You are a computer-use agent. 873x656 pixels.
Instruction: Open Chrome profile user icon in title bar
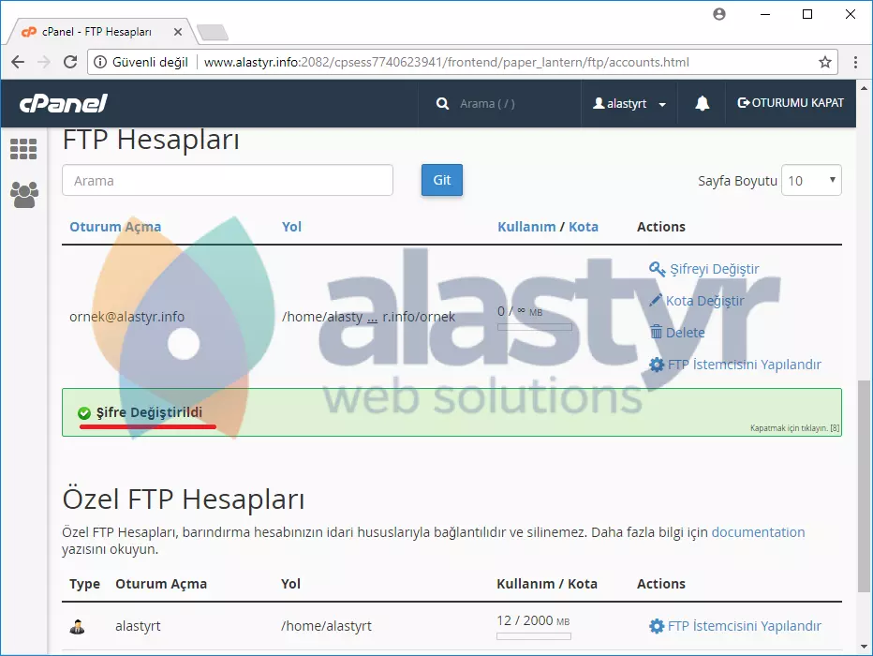tap(719, 14)
